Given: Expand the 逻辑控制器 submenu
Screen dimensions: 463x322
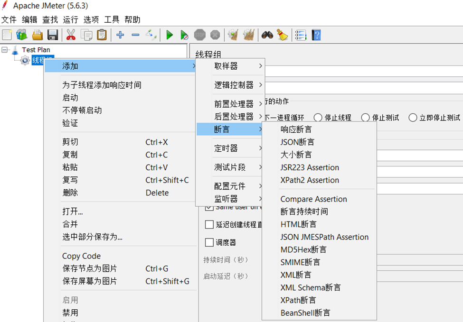Looking at the screenshot, I should point(230,85).
